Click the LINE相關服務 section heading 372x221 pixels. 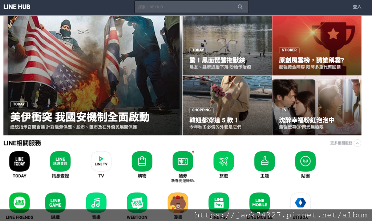pyautogui.click(x=22, y=143)
